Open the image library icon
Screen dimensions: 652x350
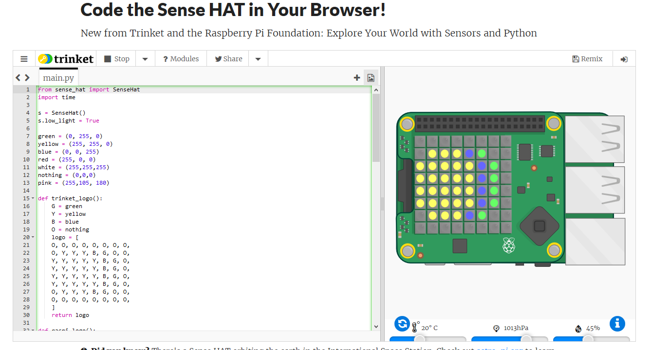(x=371, y=77)
